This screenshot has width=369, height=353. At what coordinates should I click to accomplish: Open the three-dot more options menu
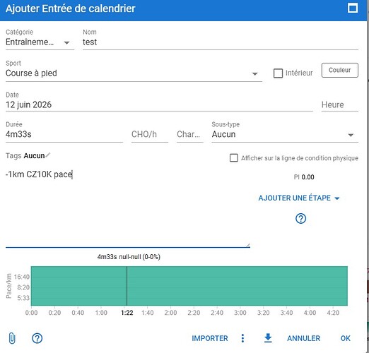pyautogui.click(x=242, y=338)
